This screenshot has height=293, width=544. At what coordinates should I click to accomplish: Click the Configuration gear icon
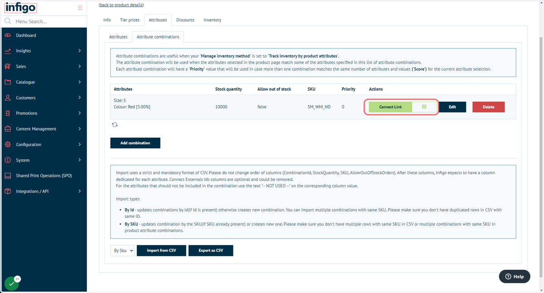click(x=8, y=145)
